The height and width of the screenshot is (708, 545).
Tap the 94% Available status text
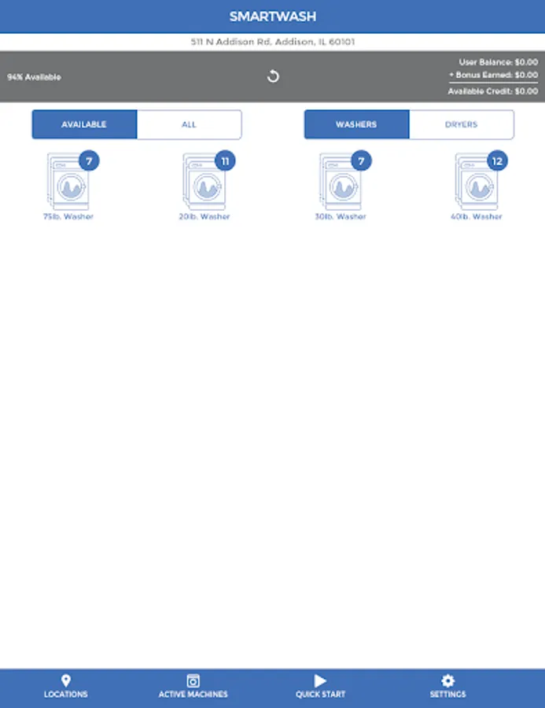click(34, 77)
